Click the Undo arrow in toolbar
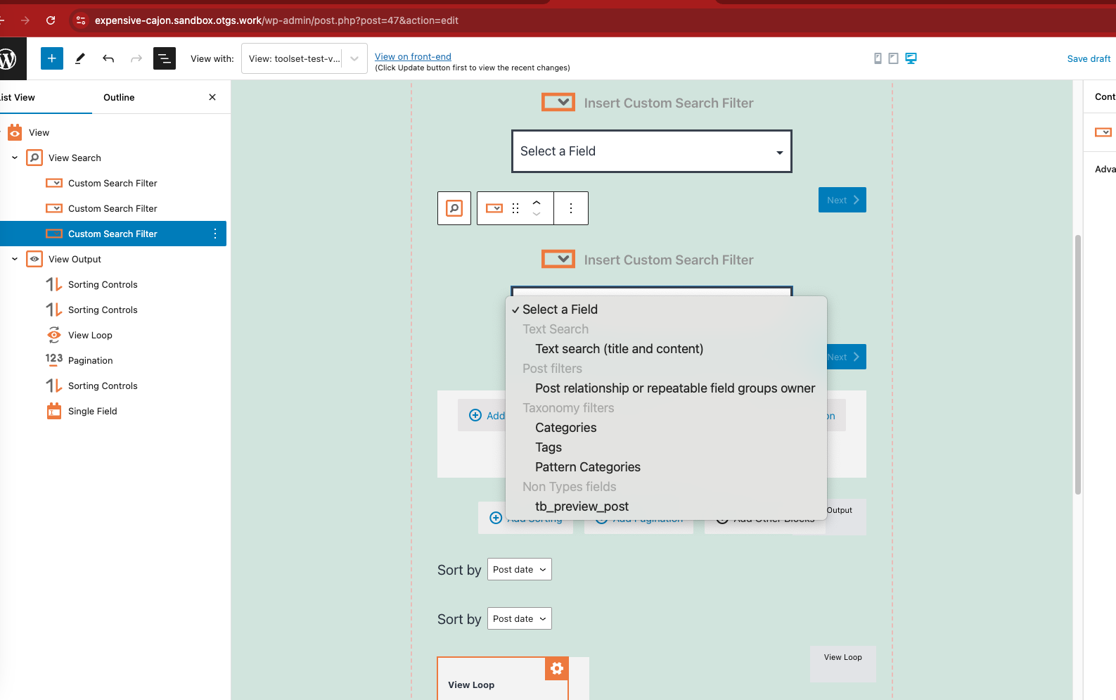 (108, 58)
